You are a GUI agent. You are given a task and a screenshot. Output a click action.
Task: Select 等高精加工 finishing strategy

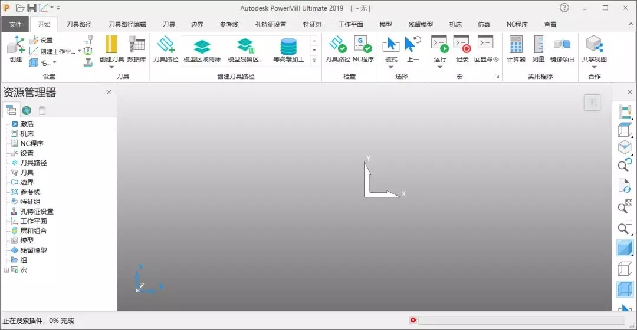pyautogui.click(x=288, y=49)
